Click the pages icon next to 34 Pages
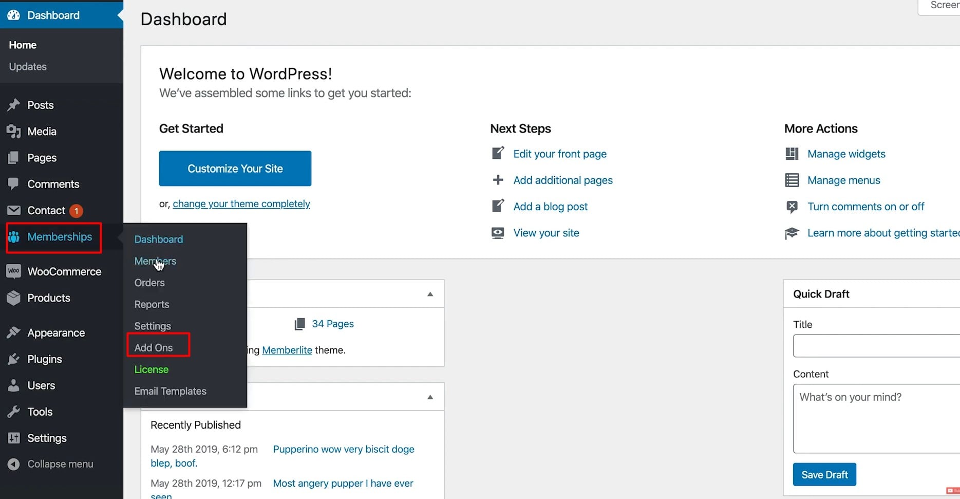 pos(299,324)
